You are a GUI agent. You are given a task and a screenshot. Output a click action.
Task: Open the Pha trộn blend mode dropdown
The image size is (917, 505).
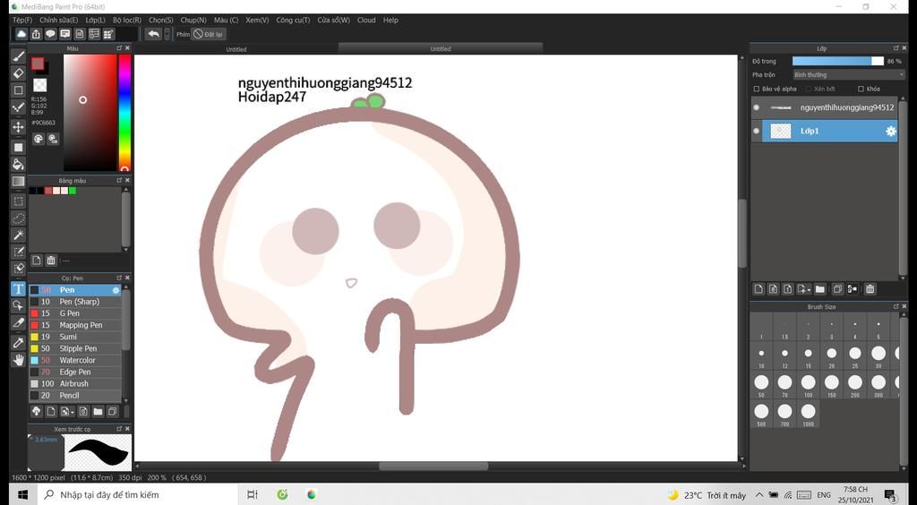(849, 75)
